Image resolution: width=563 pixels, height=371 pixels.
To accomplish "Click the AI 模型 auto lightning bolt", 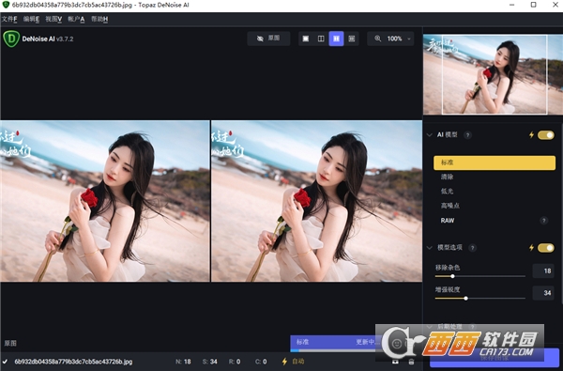I will (531, 135).
